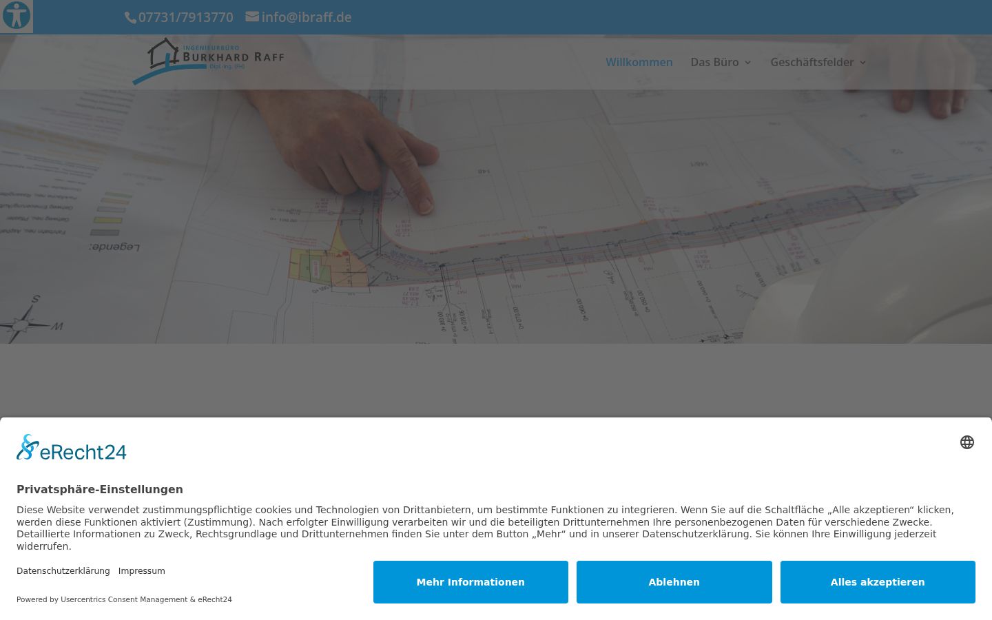The height and width of the screenshot is (620, 992).
Task: Open the Geschäftsfelder menu item
Action: [812, 62]
